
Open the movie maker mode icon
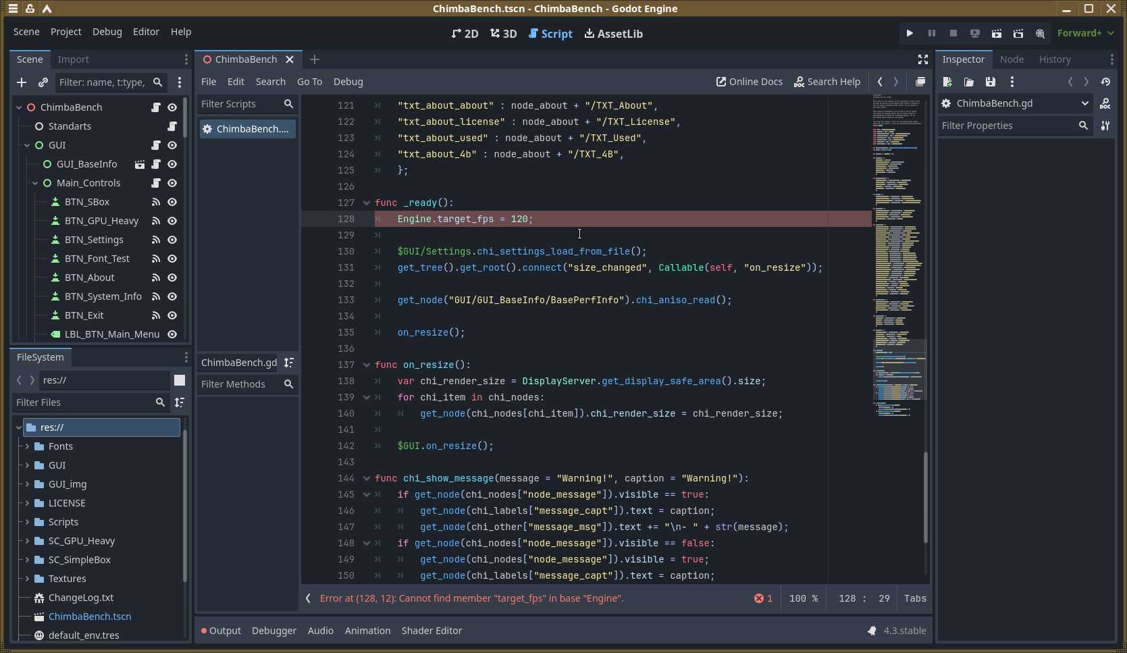coord(1040,33)
